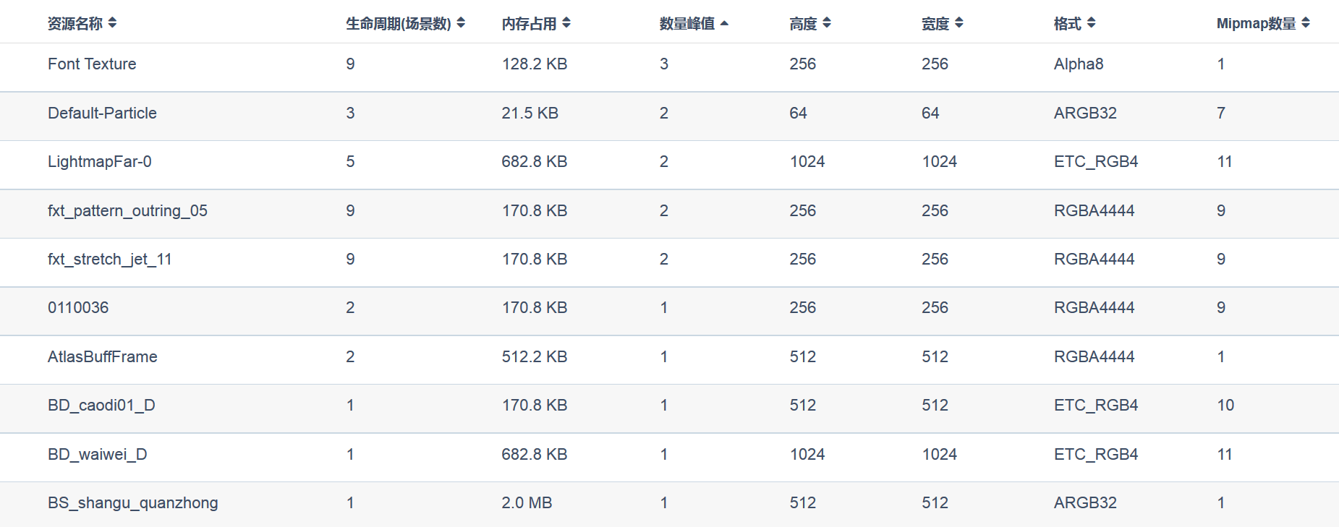The width and height of the screenshot is (1339, 527).
Task: Click the 2.0 MB memory cell
Action: pos(527,503)
